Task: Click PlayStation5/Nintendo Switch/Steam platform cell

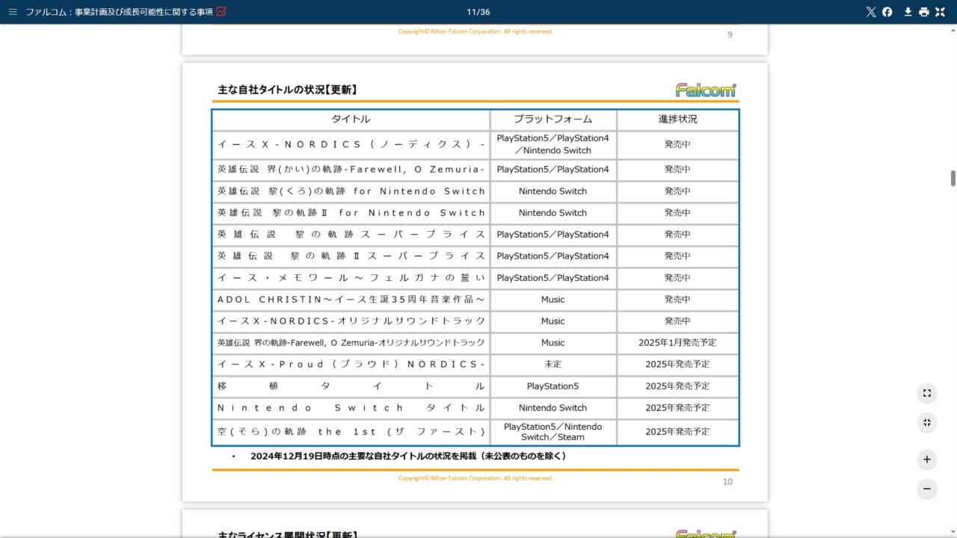Action: click(553, 432)
